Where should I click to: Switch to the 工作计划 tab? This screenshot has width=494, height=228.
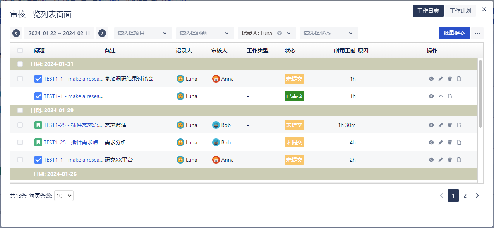coord(460,11)
